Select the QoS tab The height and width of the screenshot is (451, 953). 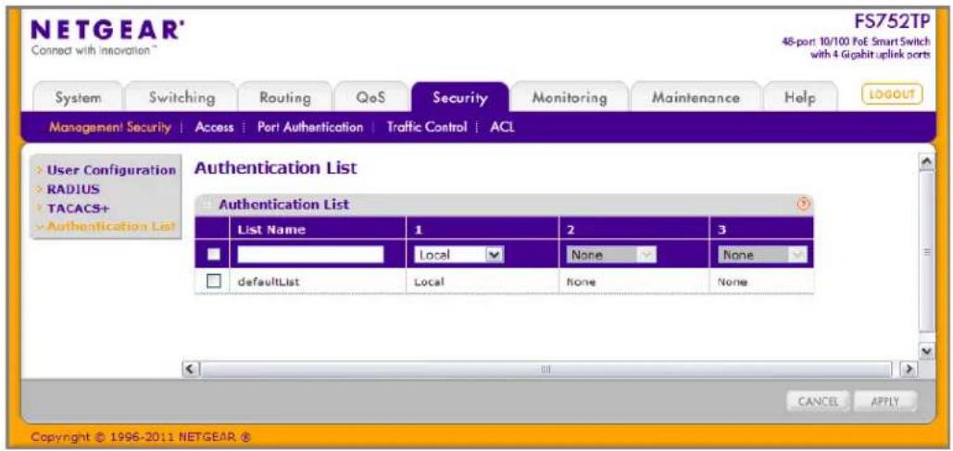pyautogui.click(x=370, y=97)
